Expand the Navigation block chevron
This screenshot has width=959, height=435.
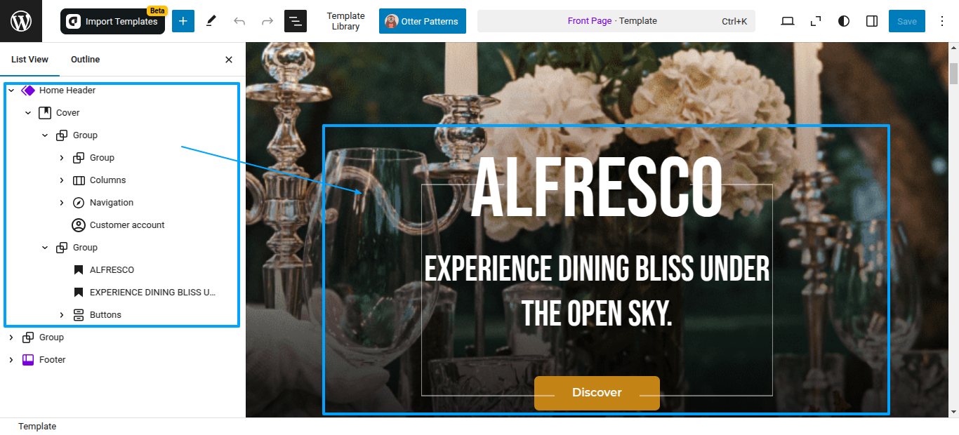click(62, 203)
